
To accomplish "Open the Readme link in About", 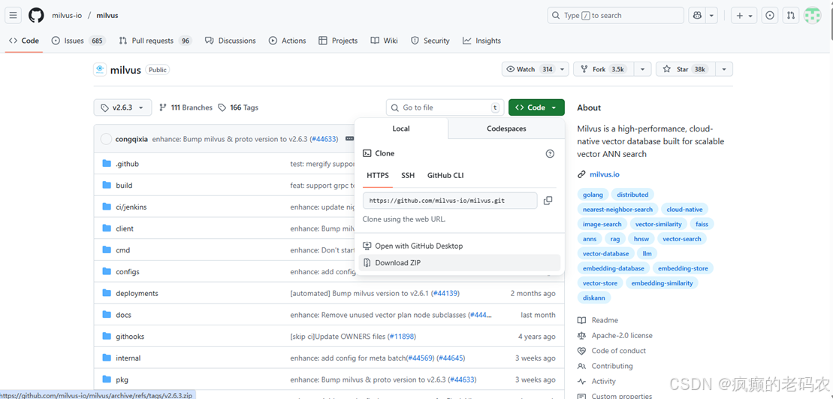I will pos(605,320).
